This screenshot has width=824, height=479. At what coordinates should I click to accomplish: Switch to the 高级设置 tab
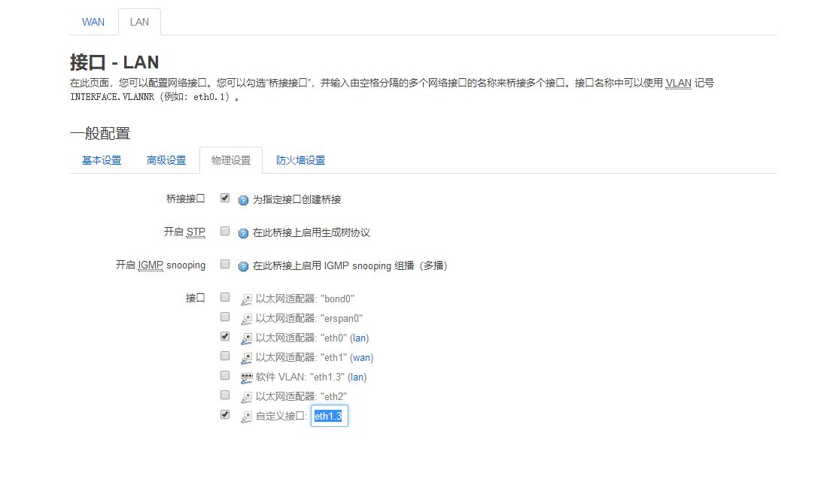pos(166,160)
